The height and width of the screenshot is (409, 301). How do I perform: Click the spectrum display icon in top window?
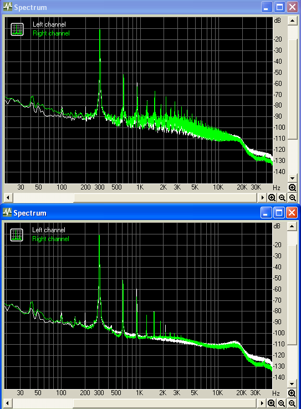[x=17, y=29]
